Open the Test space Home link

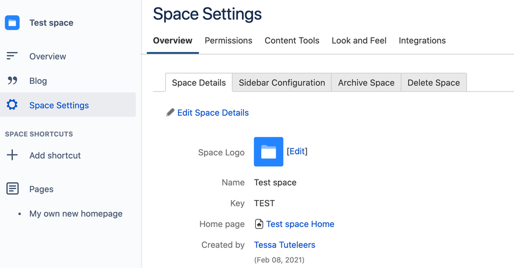click(300, 224)
